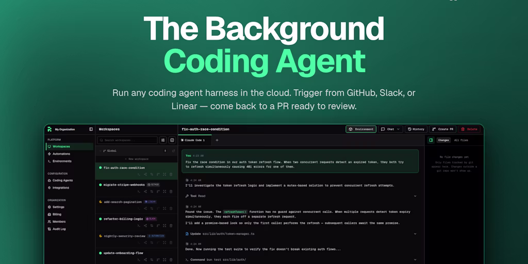Click the Environment button
Image resolution: width=528 pixels, height=264 pixels.
(x=361, y=129)
